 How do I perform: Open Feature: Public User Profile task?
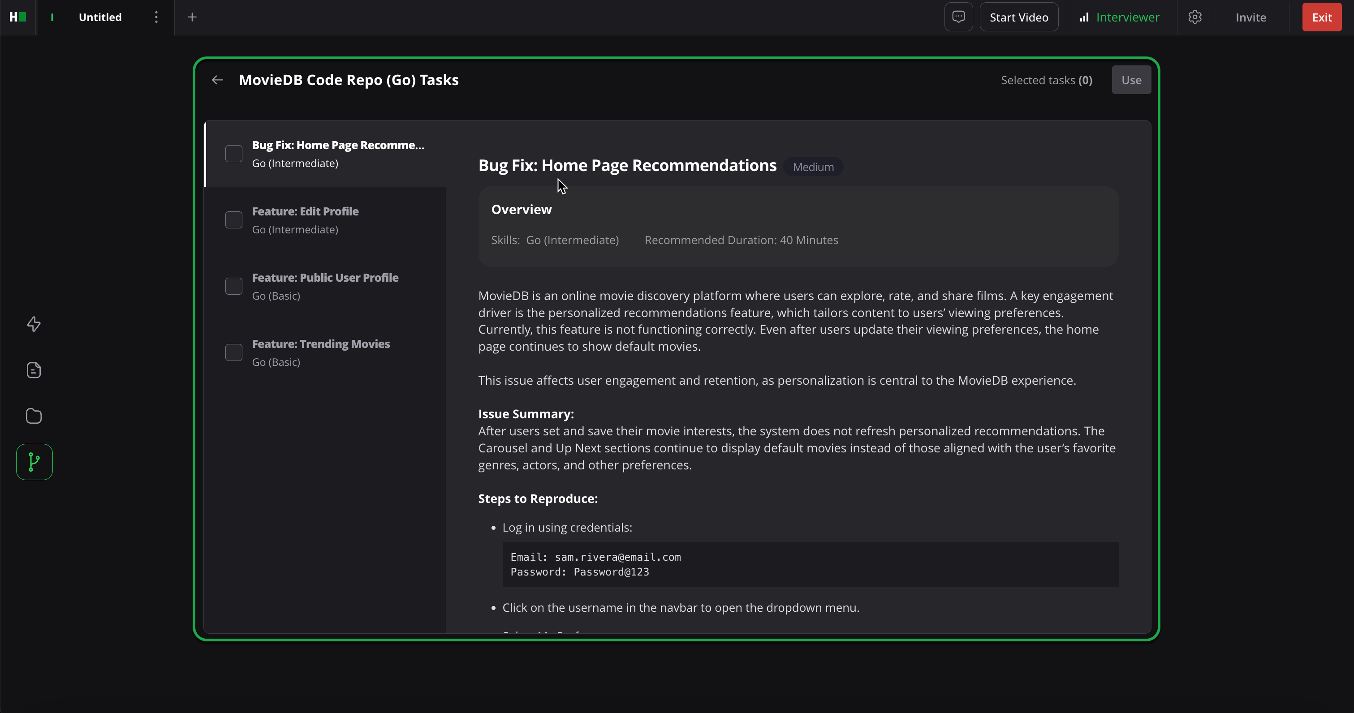click(325, 278)
